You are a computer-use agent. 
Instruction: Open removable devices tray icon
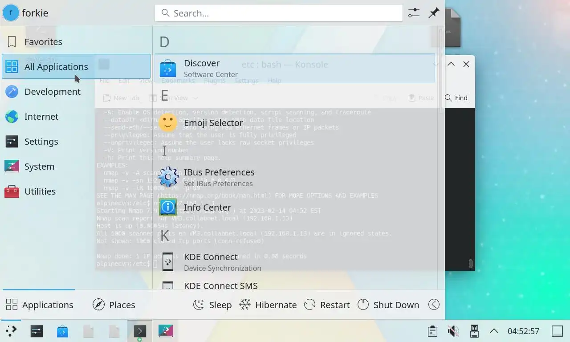coord(474,331)
